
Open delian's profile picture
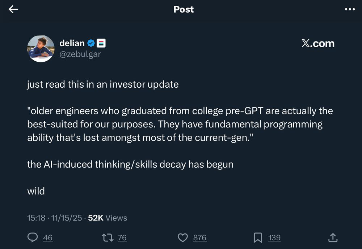click(41, 49)
